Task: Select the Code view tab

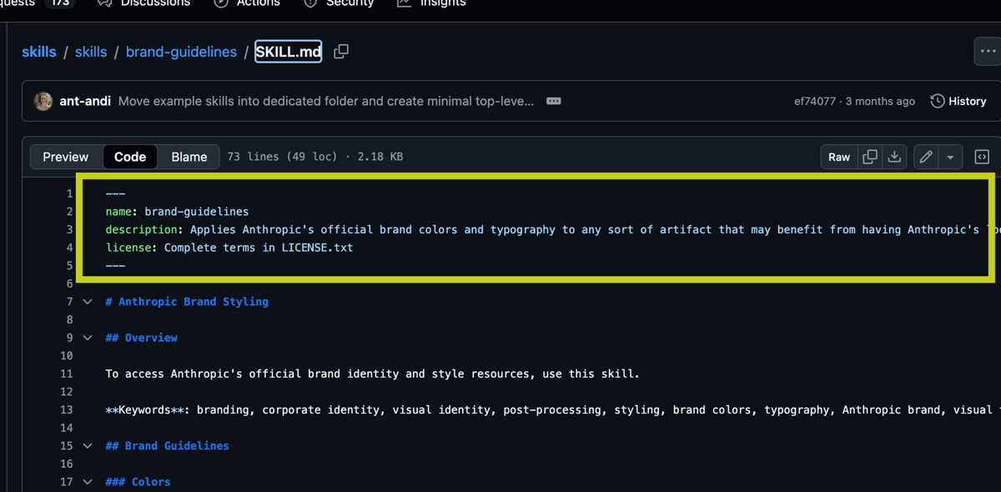Action: [x=130, y=157]
